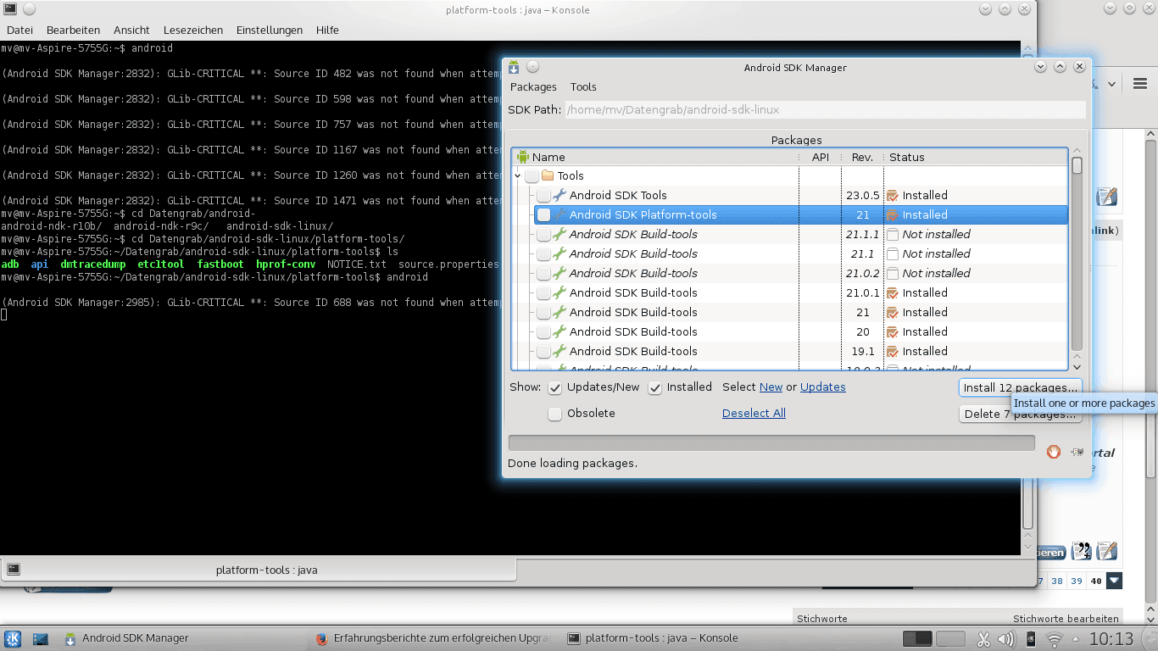Click the scissors clipboard icon in system tray

click(x=983, y=639)
